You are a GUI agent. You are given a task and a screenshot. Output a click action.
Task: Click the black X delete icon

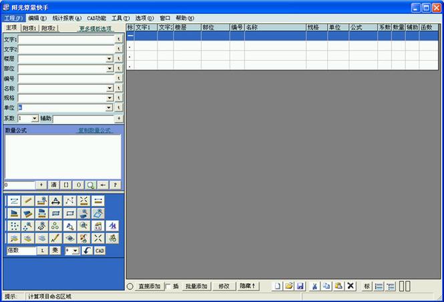(x=351, y=286)
